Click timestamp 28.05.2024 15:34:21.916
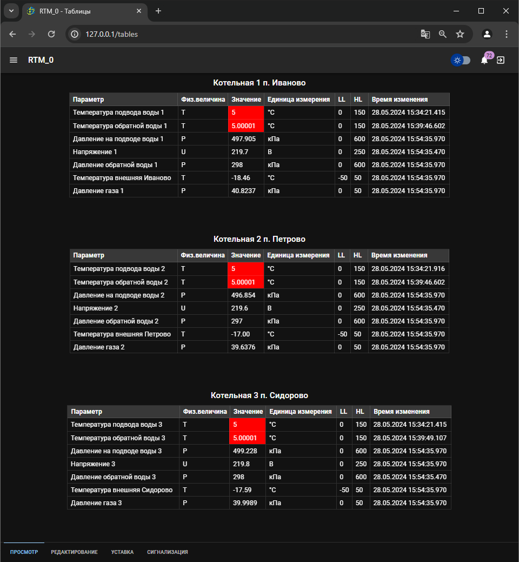 click(x=408, y=269)
